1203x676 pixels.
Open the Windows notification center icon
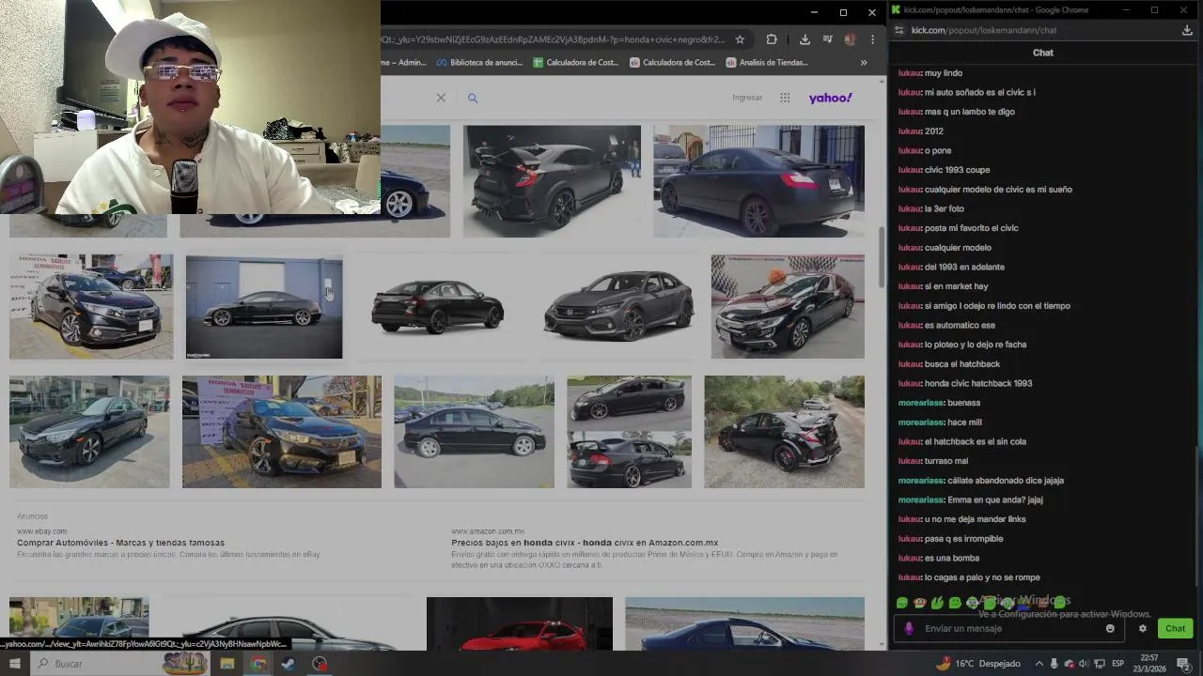click(x=1184, y=664)
